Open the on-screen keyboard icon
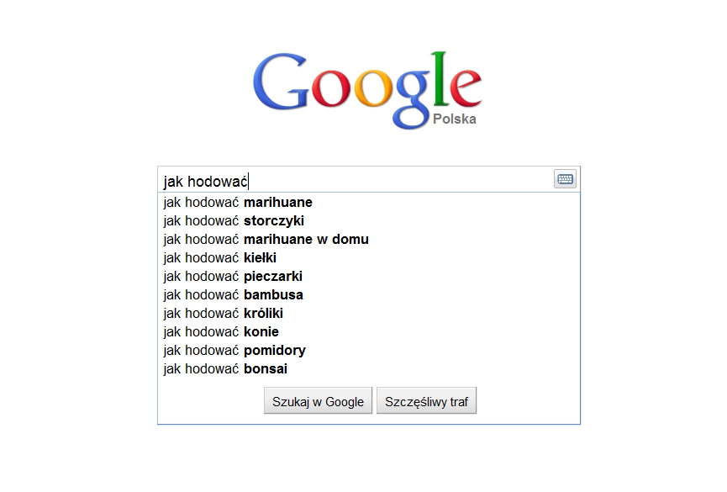 565,179
